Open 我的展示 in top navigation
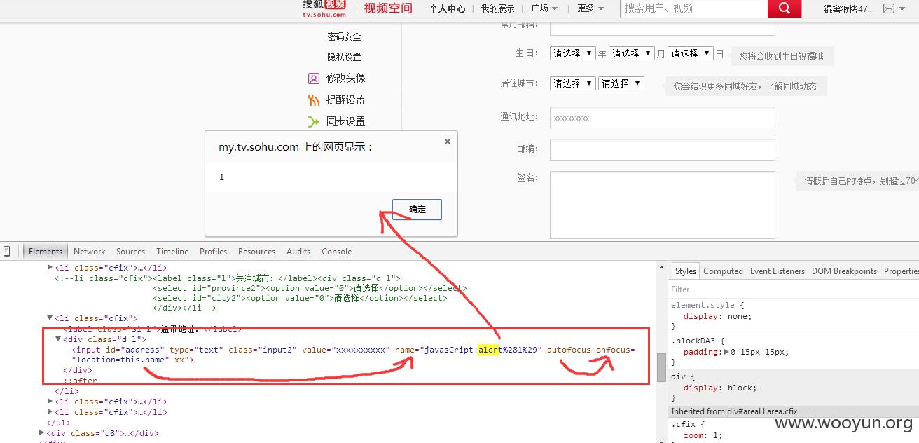This screenshot has width=919, height=443. (497, 8)
